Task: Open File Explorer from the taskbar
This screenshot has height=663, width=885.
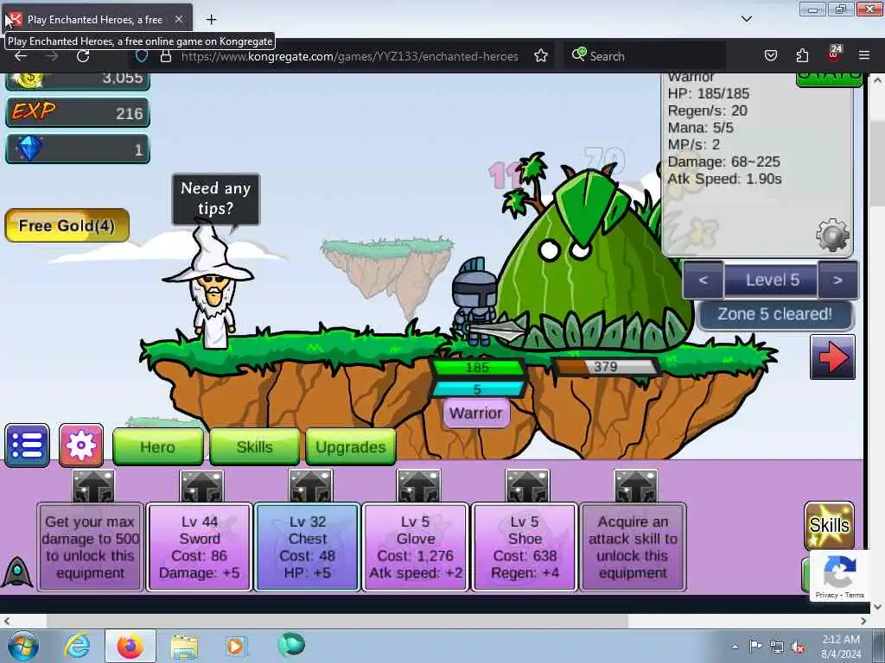Action: (184, 646)
